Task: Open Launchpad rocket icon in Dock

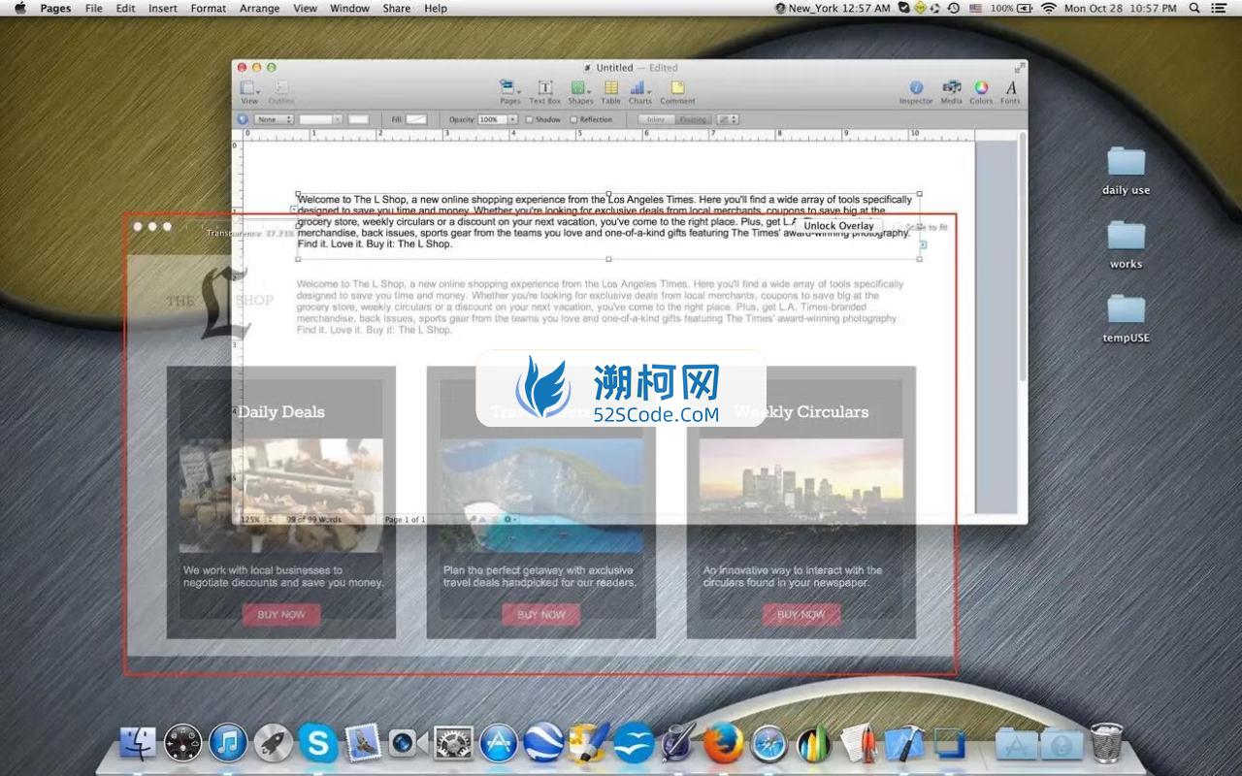Action: click(273, 743)
